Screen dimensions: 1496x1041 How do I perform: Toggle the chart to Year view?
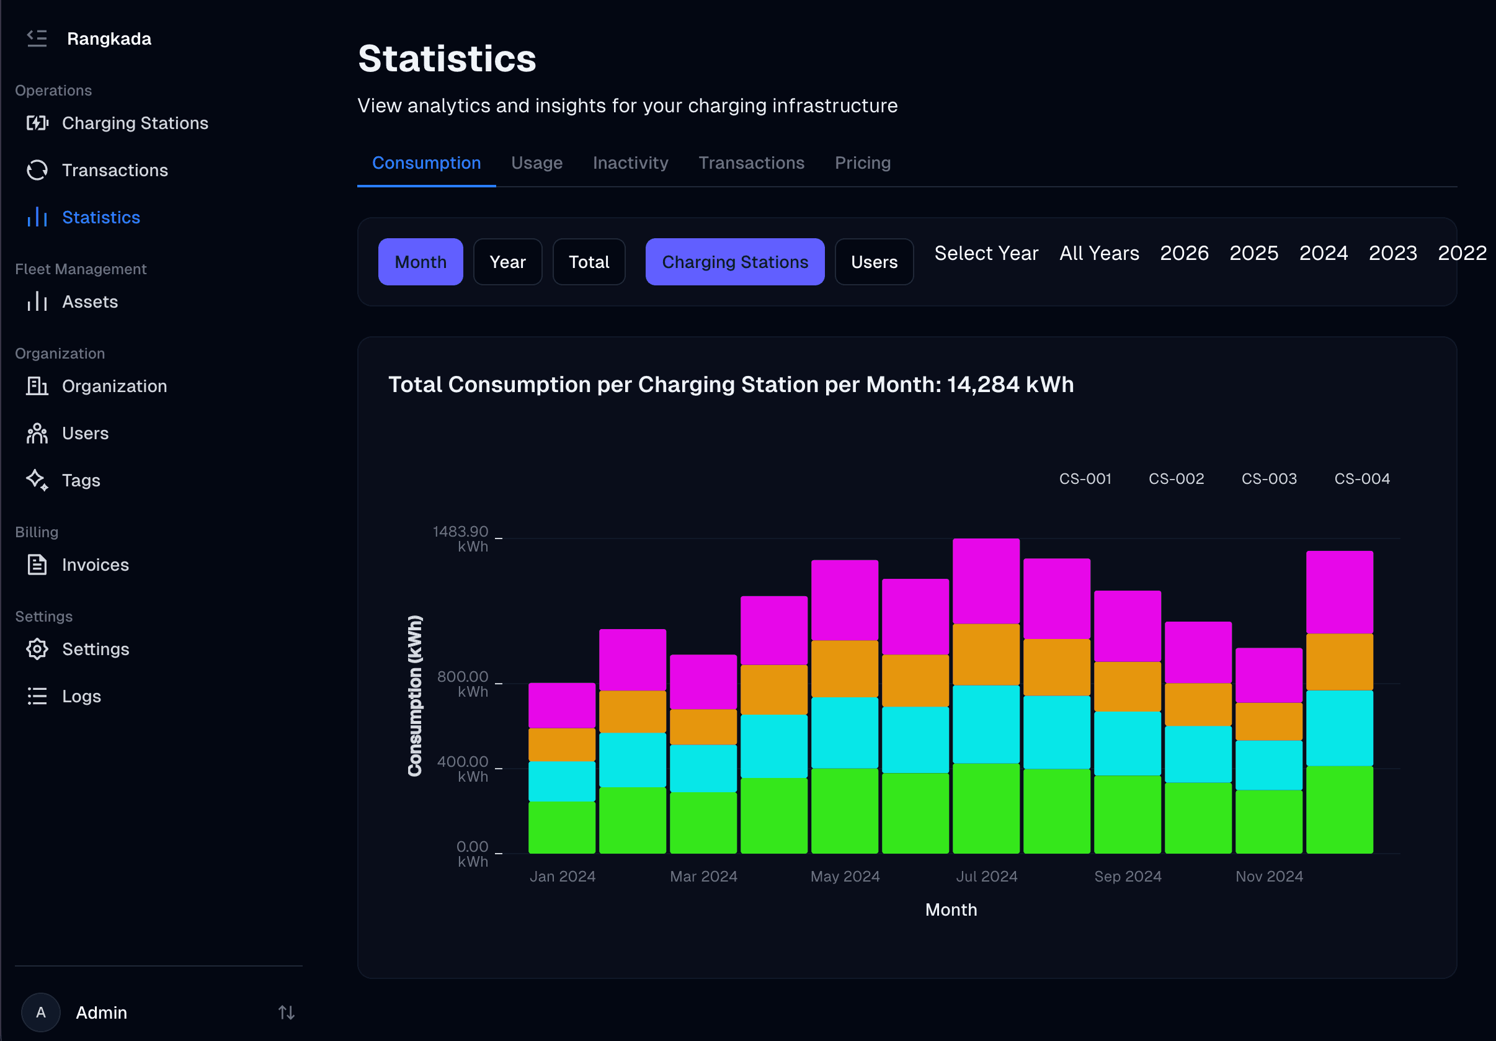click(507, 261)
